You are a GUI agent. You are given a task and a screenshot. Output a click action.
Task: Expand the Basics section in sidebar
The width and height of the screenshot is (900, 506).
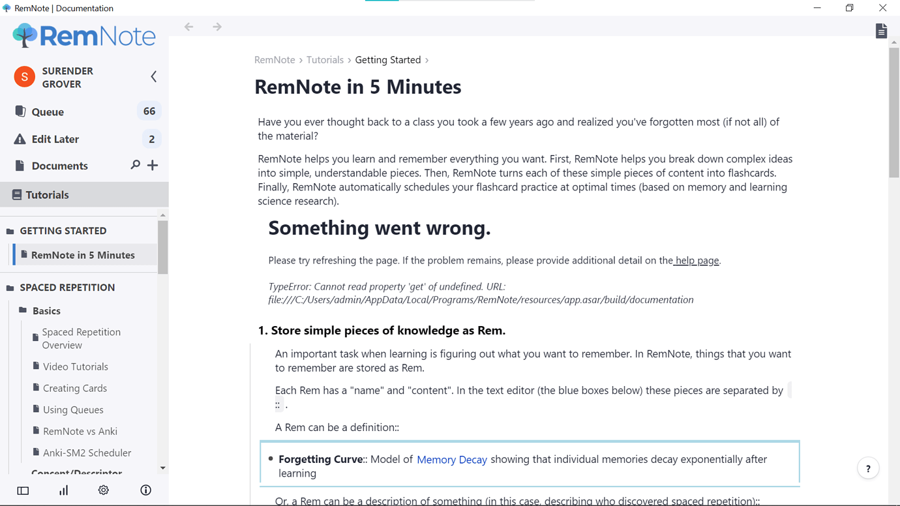(x=23, y=310)
